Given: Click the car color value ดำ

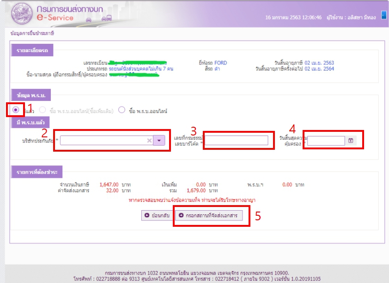Looking at the screenshot, I should [217, 69].
